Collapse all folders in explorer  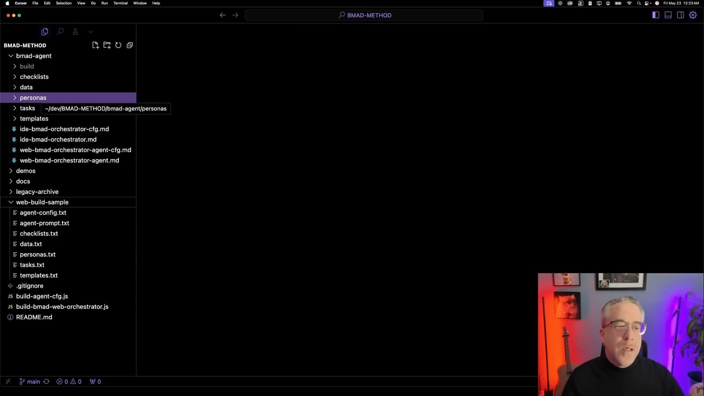[x=129, y=45]
